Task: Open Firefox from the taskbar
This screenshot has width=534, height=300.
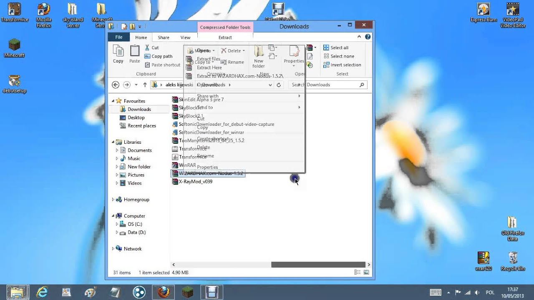Action: (x=163, y=292)
